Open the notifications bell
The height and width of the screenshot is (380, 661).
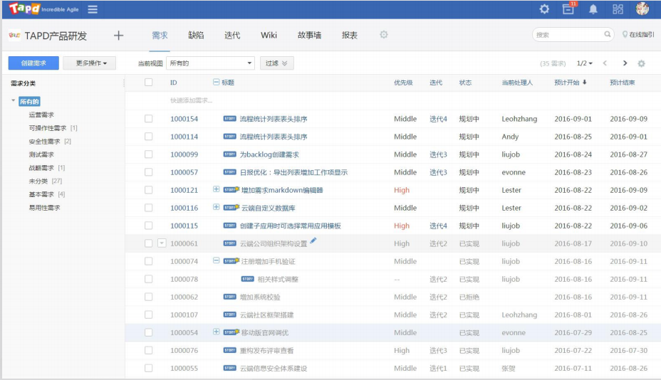tap(593, 9)
